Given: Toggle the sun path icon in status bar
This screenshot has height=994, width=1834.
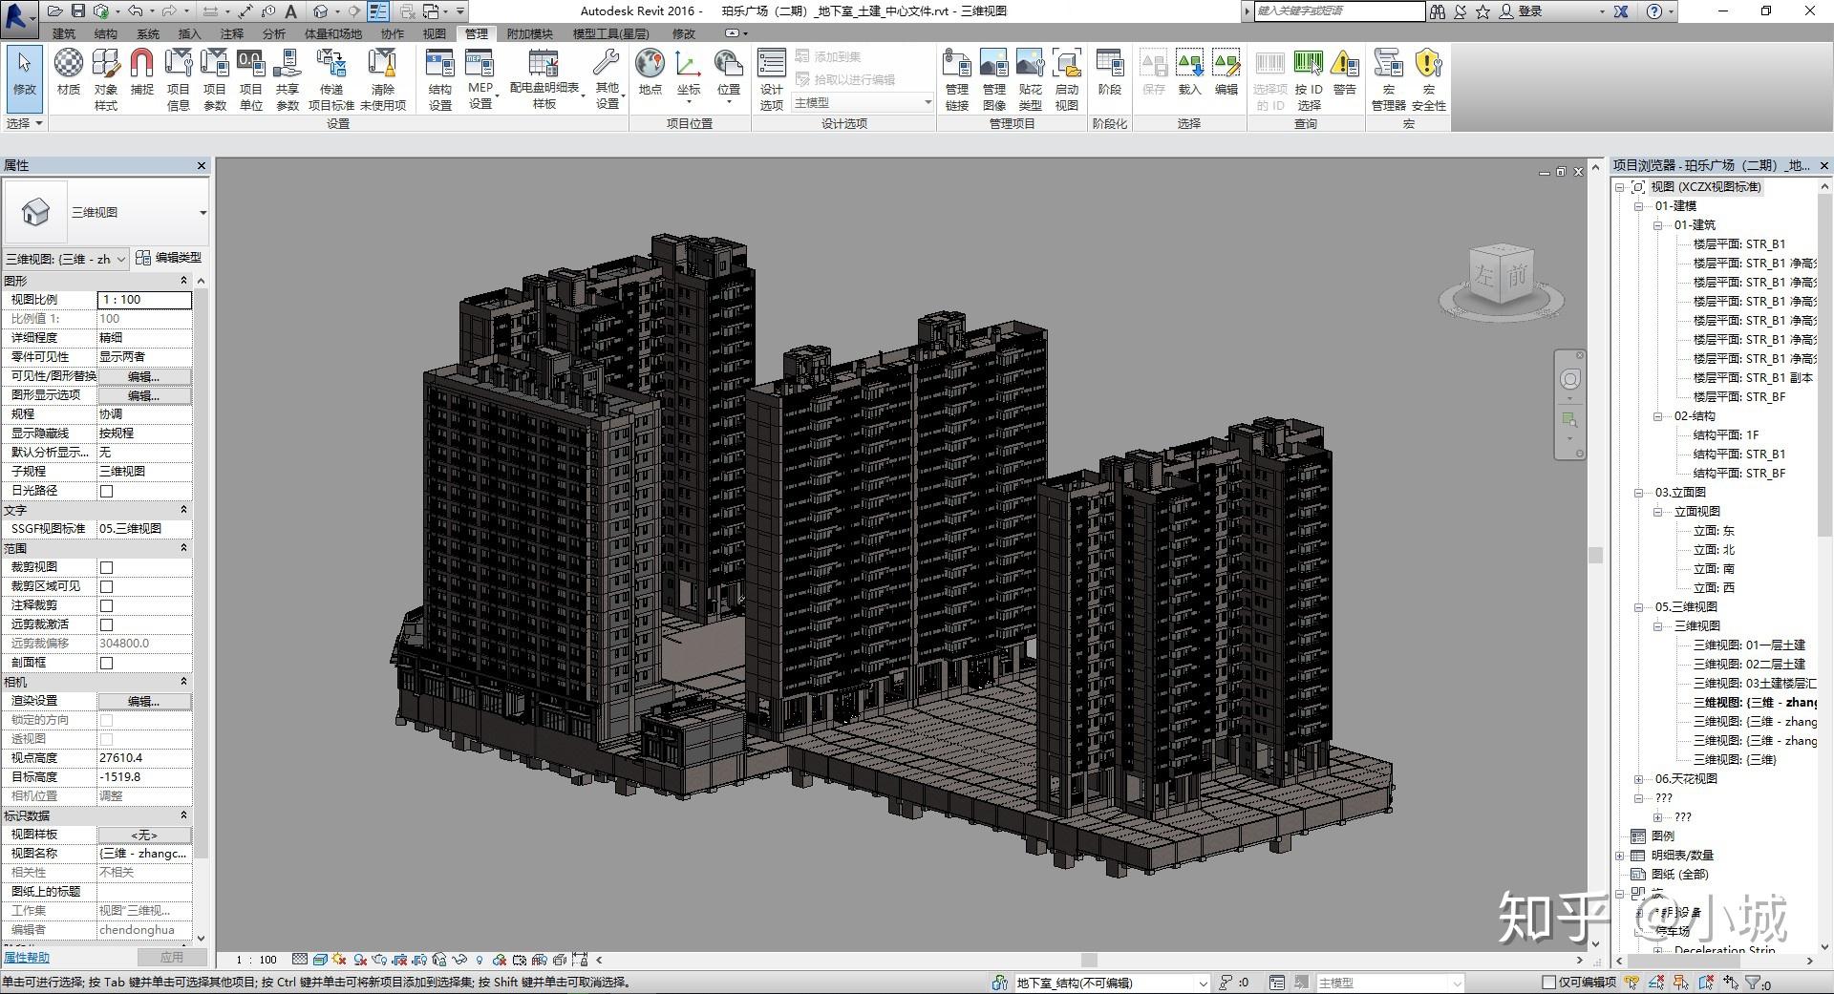Looking at the screenshot, I should [x=337, y=960].
